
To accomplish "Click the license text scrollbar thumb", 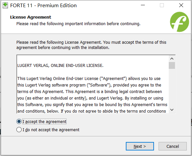I will tap(172, 65).
